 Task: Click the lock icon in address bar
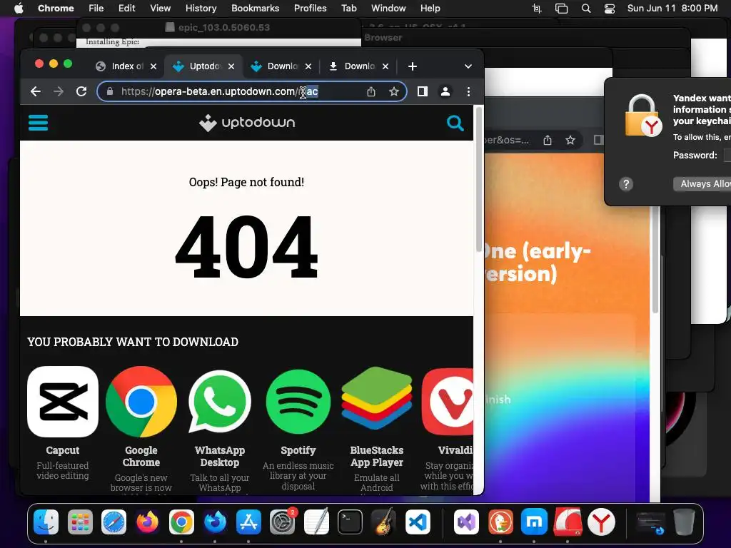(x=109, y=91)
